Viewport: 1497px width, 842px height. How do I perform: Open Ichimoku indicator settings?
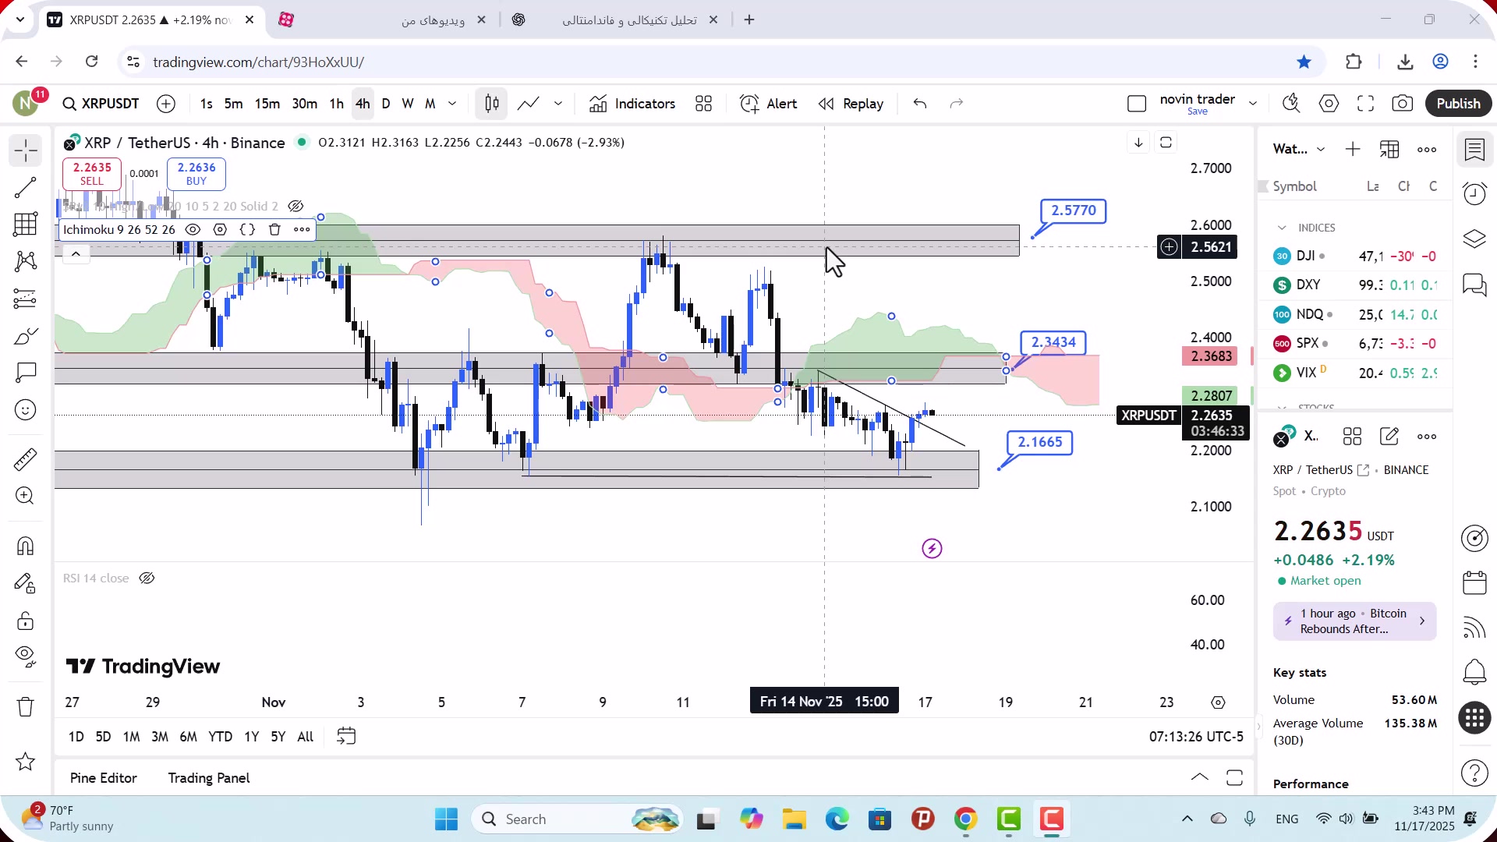click(x=221, y=229)
